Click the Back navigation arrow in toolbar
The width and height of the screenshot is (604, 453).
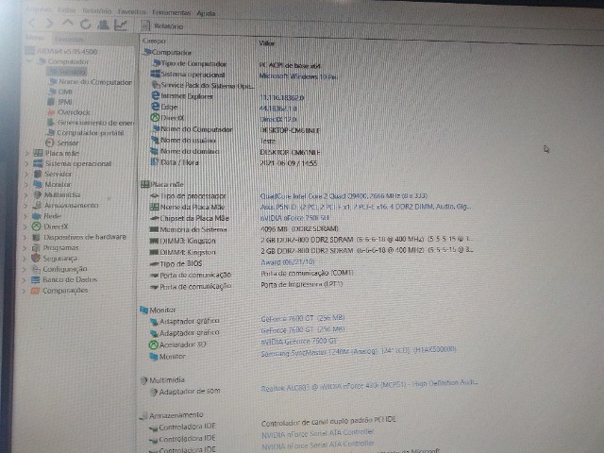click(x=32, y=23)
